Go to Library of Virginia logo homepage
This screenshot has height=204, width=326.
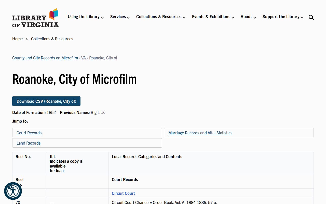[35, 18]
